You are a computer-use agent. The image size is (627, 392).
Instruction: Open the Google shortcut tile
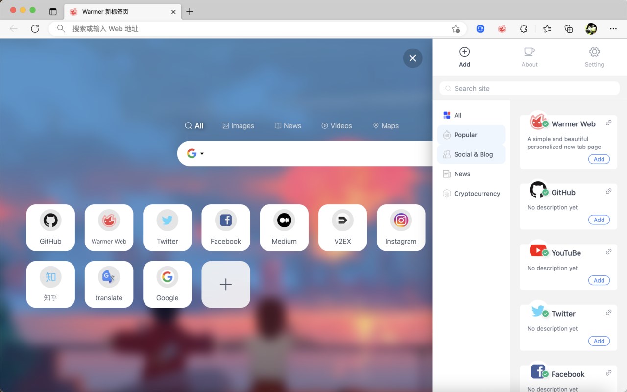point(167,285)
